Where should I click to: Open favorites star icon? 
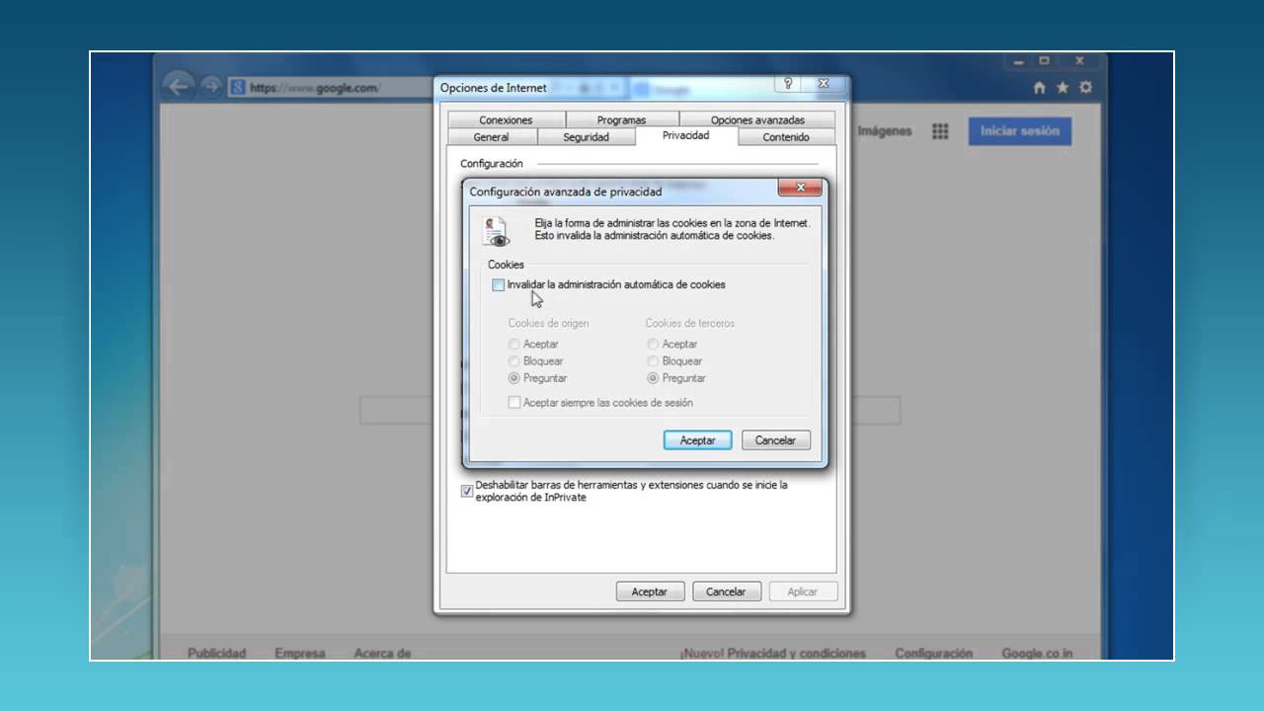click(1063, 87)
